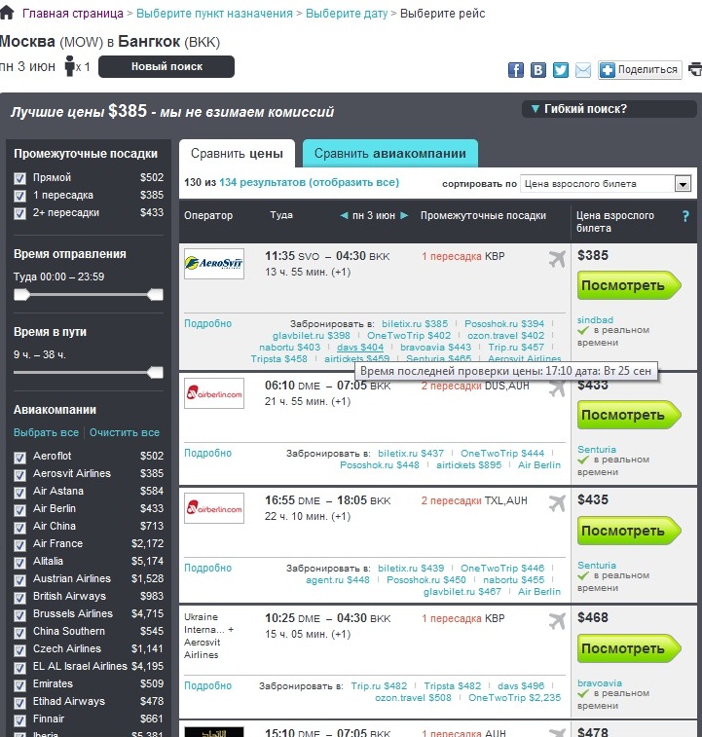Image resolution: width=702 pixels, height=737 pixels.
Task: Click airplane icon on AeroSvit $385 flight
Action: [x=557, y=259]
